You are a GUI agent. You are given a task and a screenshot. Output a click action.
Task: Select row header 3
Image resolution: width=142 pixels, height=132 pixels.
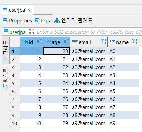(x=15, y=67)
